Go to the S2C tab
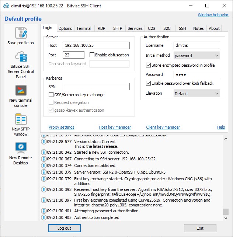The height and width of the screenshot is (237, 233). [167, 28]
